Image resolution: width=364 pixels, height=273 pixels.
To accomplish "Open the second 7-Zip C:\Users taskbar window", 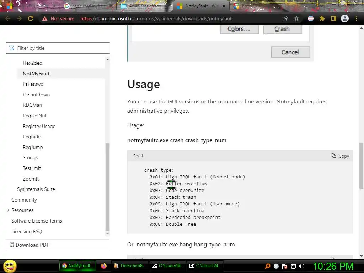I will coord(205,266).
